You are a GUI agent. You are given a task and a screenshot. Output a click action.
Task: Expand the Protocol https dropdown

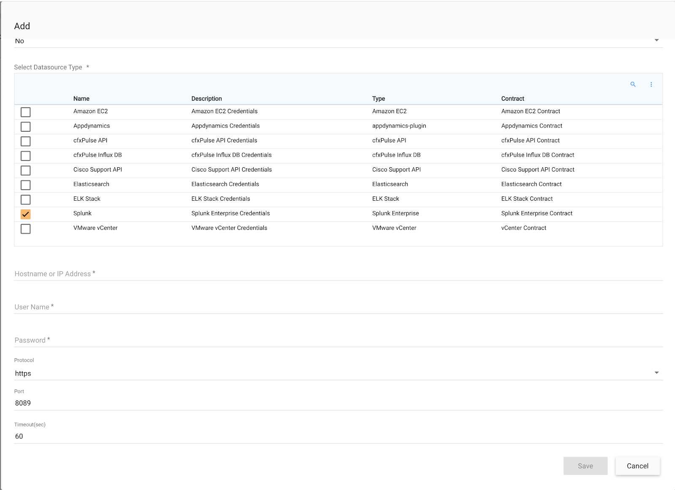click(x=338, y=373)
